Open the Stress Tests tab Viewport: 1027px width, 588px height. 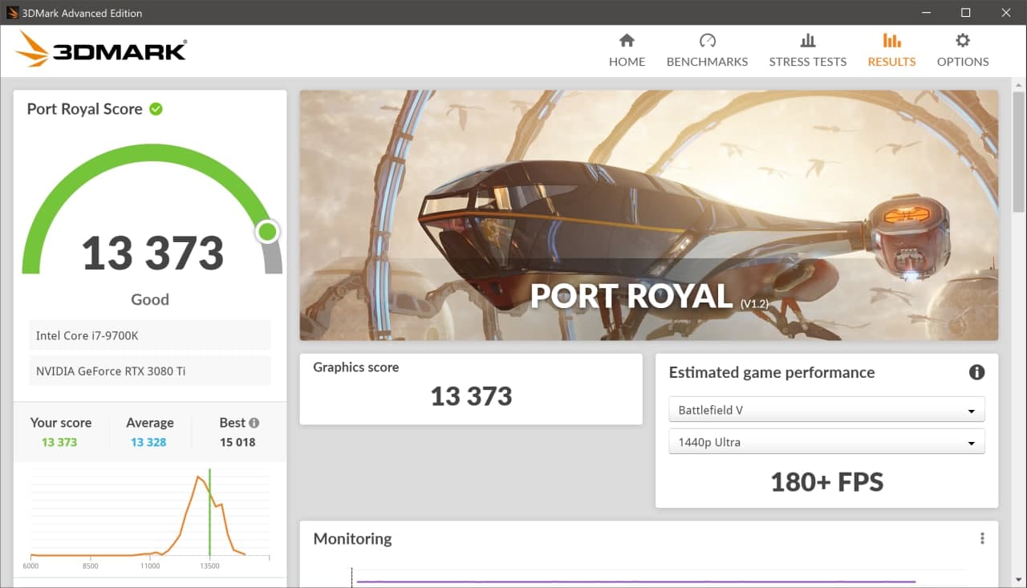(807, 51)
